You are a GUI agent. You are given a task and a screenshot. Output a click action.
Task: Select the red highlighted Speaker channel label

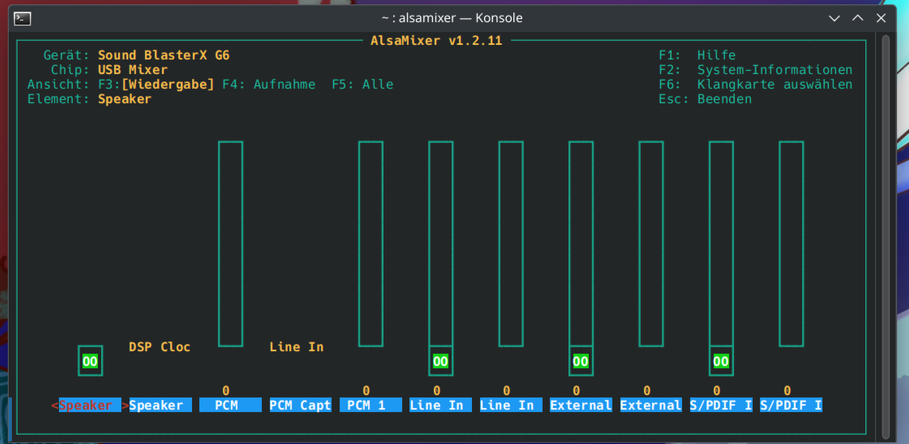(x=90, y=405)
